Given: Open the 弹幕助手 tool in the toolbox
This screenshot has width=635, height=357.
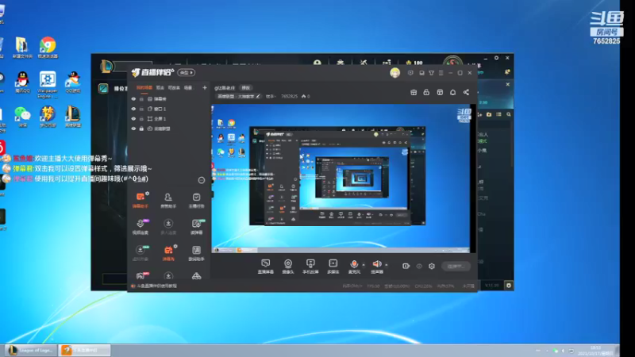Looking at the screenshot, I should pyautogui.click(x=140, y=200).
